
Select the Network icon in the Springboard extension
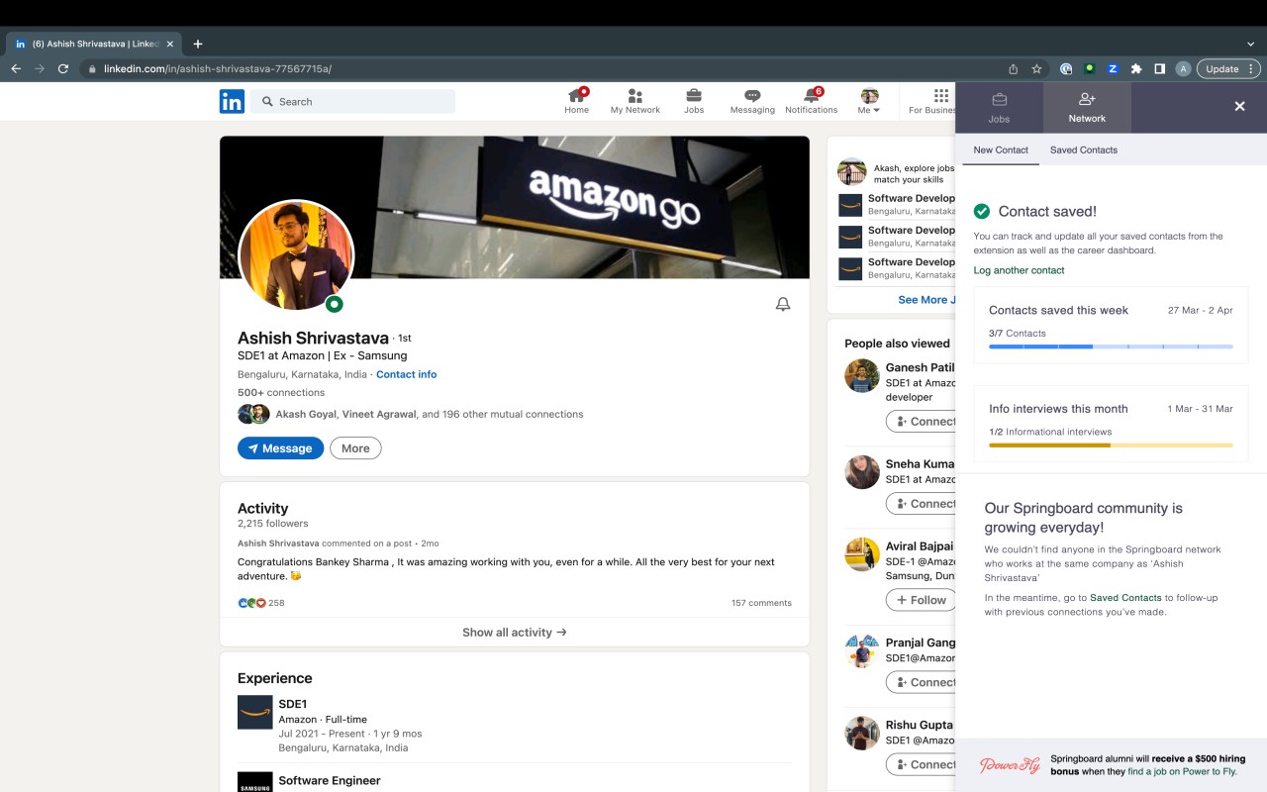(x=1086, y=107)
